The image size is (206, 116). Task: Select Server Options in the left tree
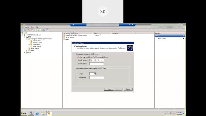35,48
